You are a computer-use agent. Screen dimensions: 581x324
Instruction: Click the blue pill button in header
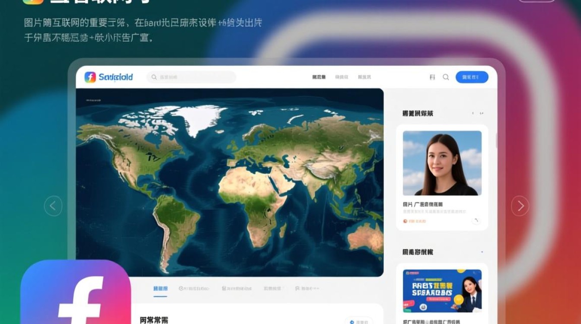[x=472, y=77]
